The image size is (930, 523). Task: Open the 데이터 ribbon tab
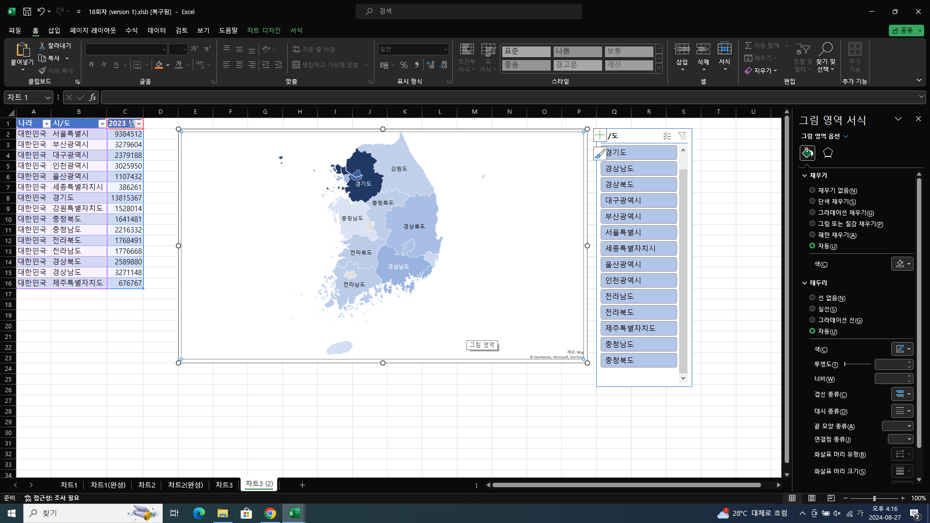[156, 30]
